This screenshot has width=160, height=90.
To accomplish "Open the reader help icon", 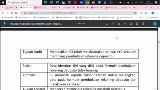I will pyautogui.click(x=143, y=24).
